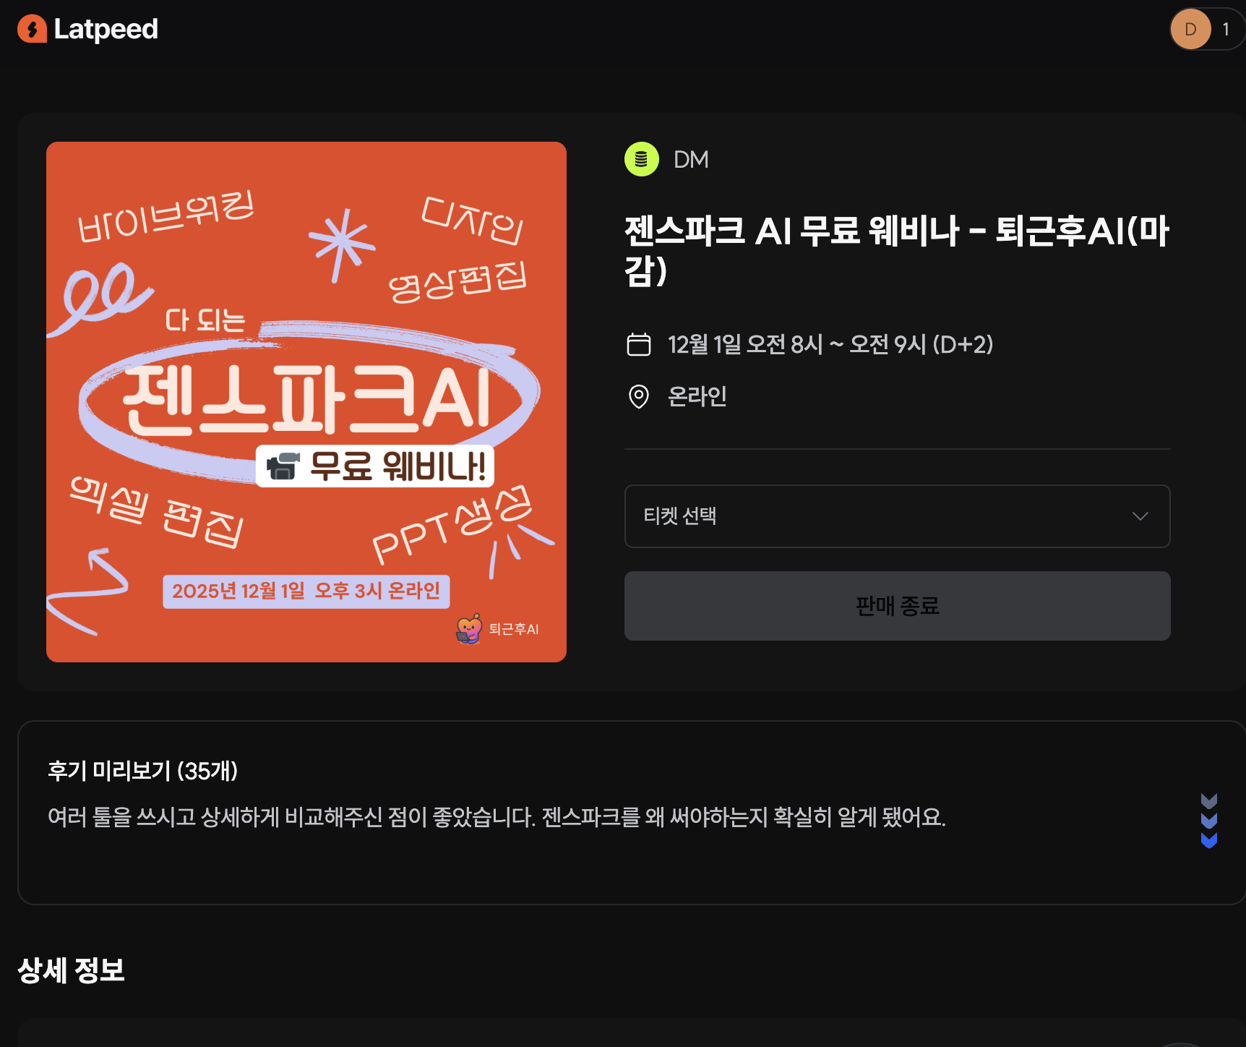The height and width of the screenshot is (1047, 1246).
Task: Click the green database icon beside DM
Action: 640,159
